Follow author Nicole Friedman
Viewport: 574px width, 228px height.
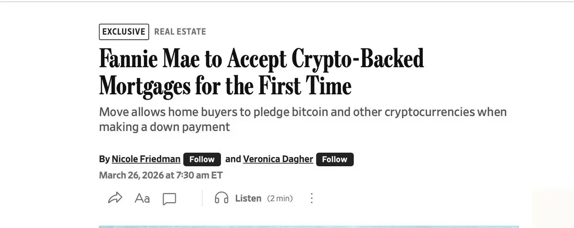click(202, 159)
